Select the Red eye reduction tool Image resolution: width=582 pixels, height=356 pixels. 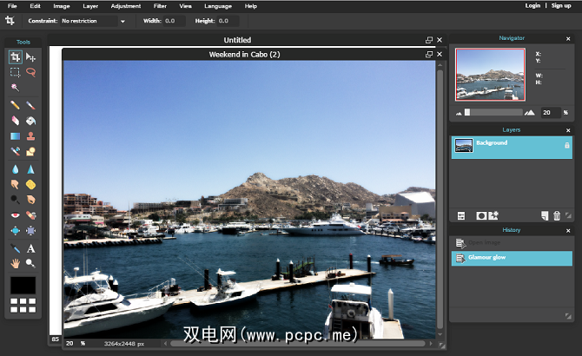(x=16, y=215)
